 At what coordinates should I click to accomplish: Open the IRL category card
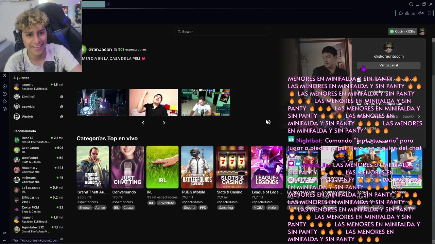click(162, 167)
